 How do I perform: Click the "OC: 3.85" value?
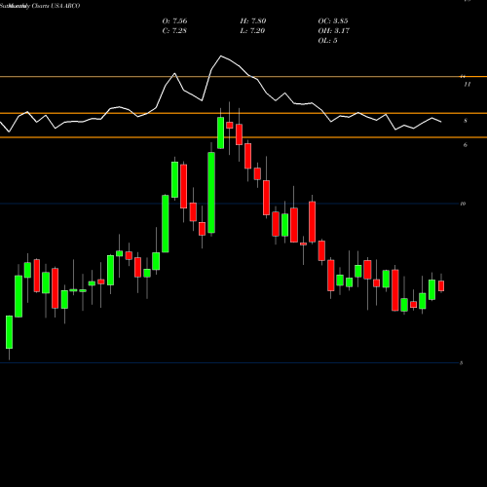point(333,21)
